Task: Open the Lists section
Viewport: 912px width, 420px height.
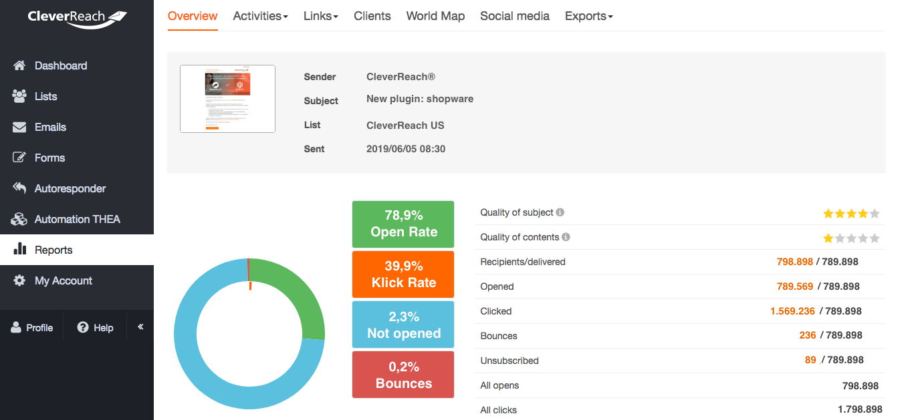Action: pos(77,96)
